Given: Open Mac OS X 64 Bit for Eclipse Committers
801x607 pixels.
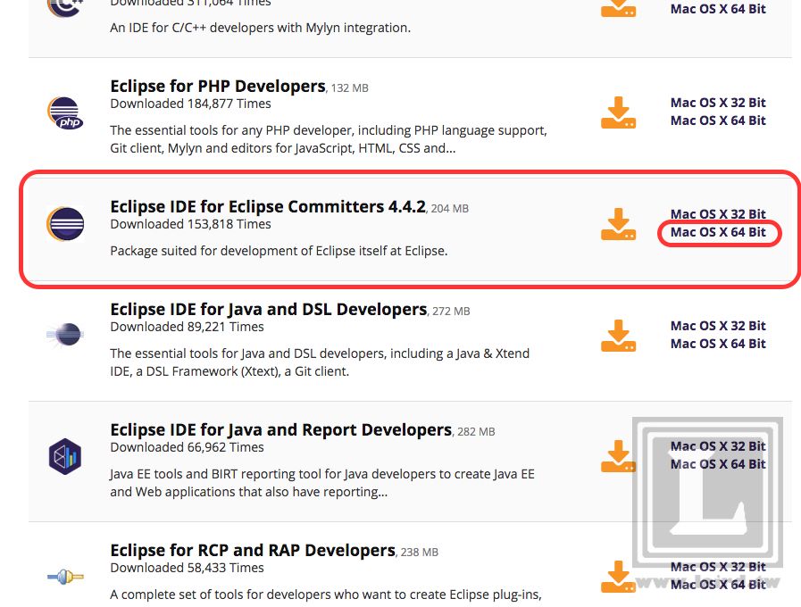Looking at the screenshot, I should pyautogui.click(x=718, y=231).
